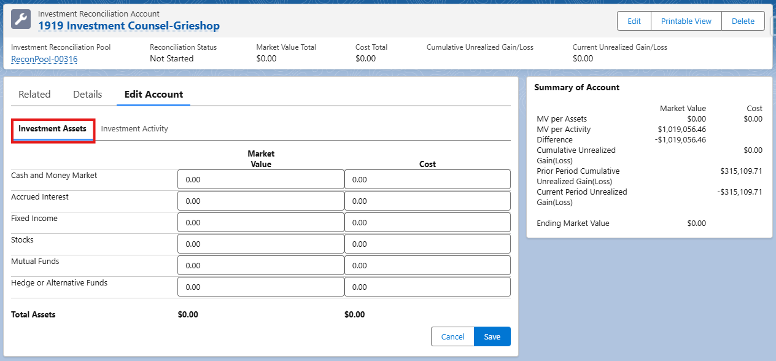This screenshot has width=776, height=361.
Task: Open the ReconPool-00316 link
Action: [44, 59]
